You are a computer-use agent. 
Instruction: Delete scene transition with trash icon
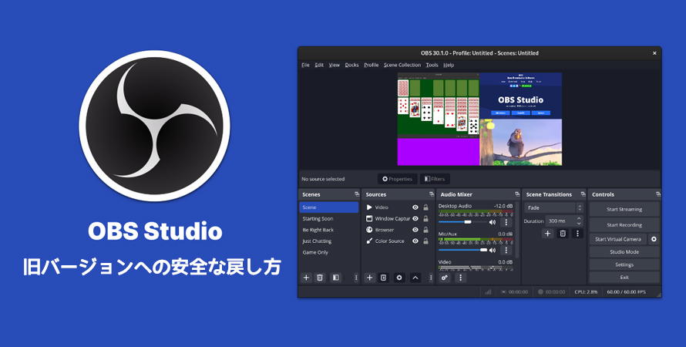click(563, 233)
